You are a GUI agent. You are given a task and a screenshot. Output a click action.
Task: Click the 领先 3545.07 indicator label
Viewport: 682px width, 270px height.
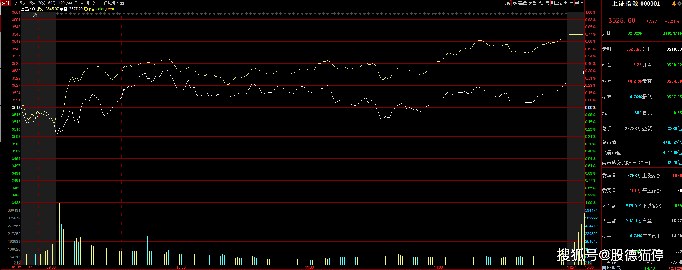click(48, 9)
